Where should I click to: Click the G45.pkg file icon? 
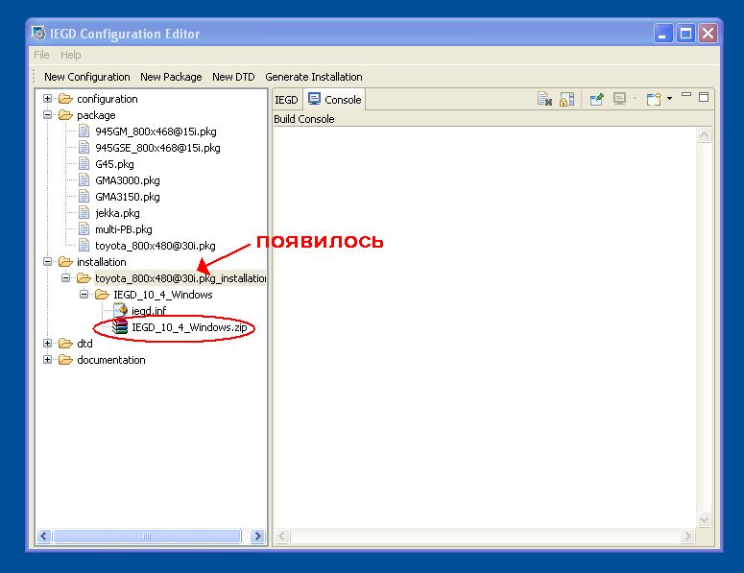(x=84, y=164)
